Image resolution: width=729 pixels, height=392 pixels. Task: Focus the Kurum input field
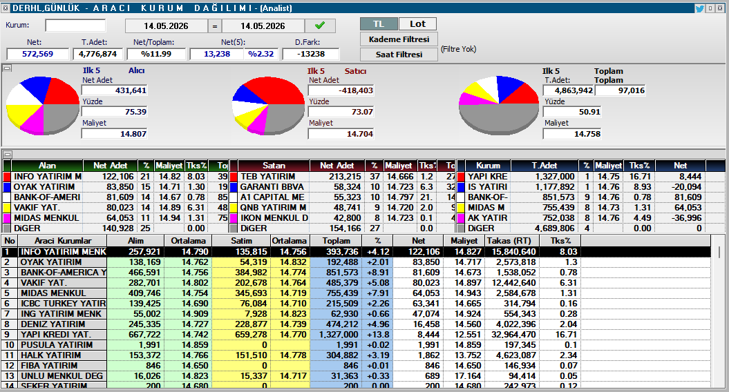coord(75,26)
